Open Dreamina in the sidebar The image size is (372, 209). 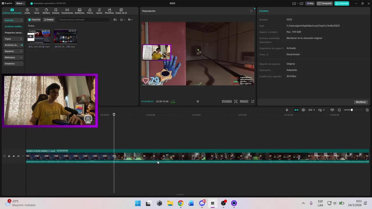[x=13, y=64]
